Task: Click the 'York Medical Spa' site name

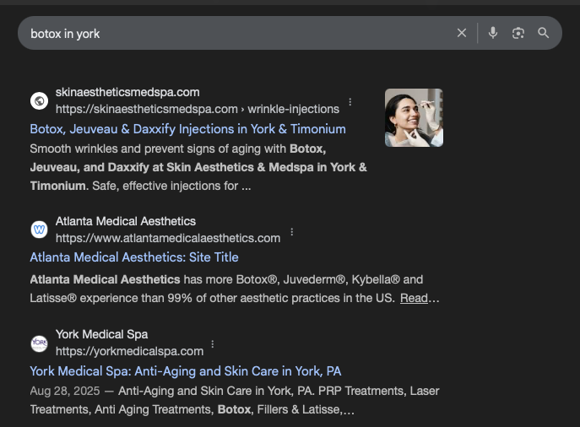Action: coord(101,334)
